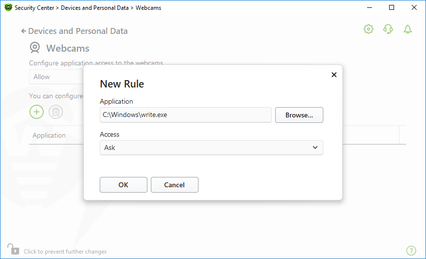This screenshot has width=426, height=259.
Task: Click the Dr.Web spider logo icon
Action: 8,7
